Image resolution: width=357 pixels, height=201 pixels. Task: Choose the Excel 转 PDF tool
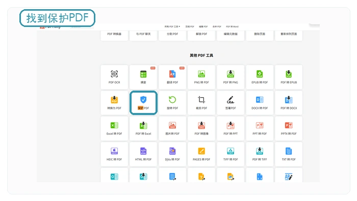pos(114,128)
